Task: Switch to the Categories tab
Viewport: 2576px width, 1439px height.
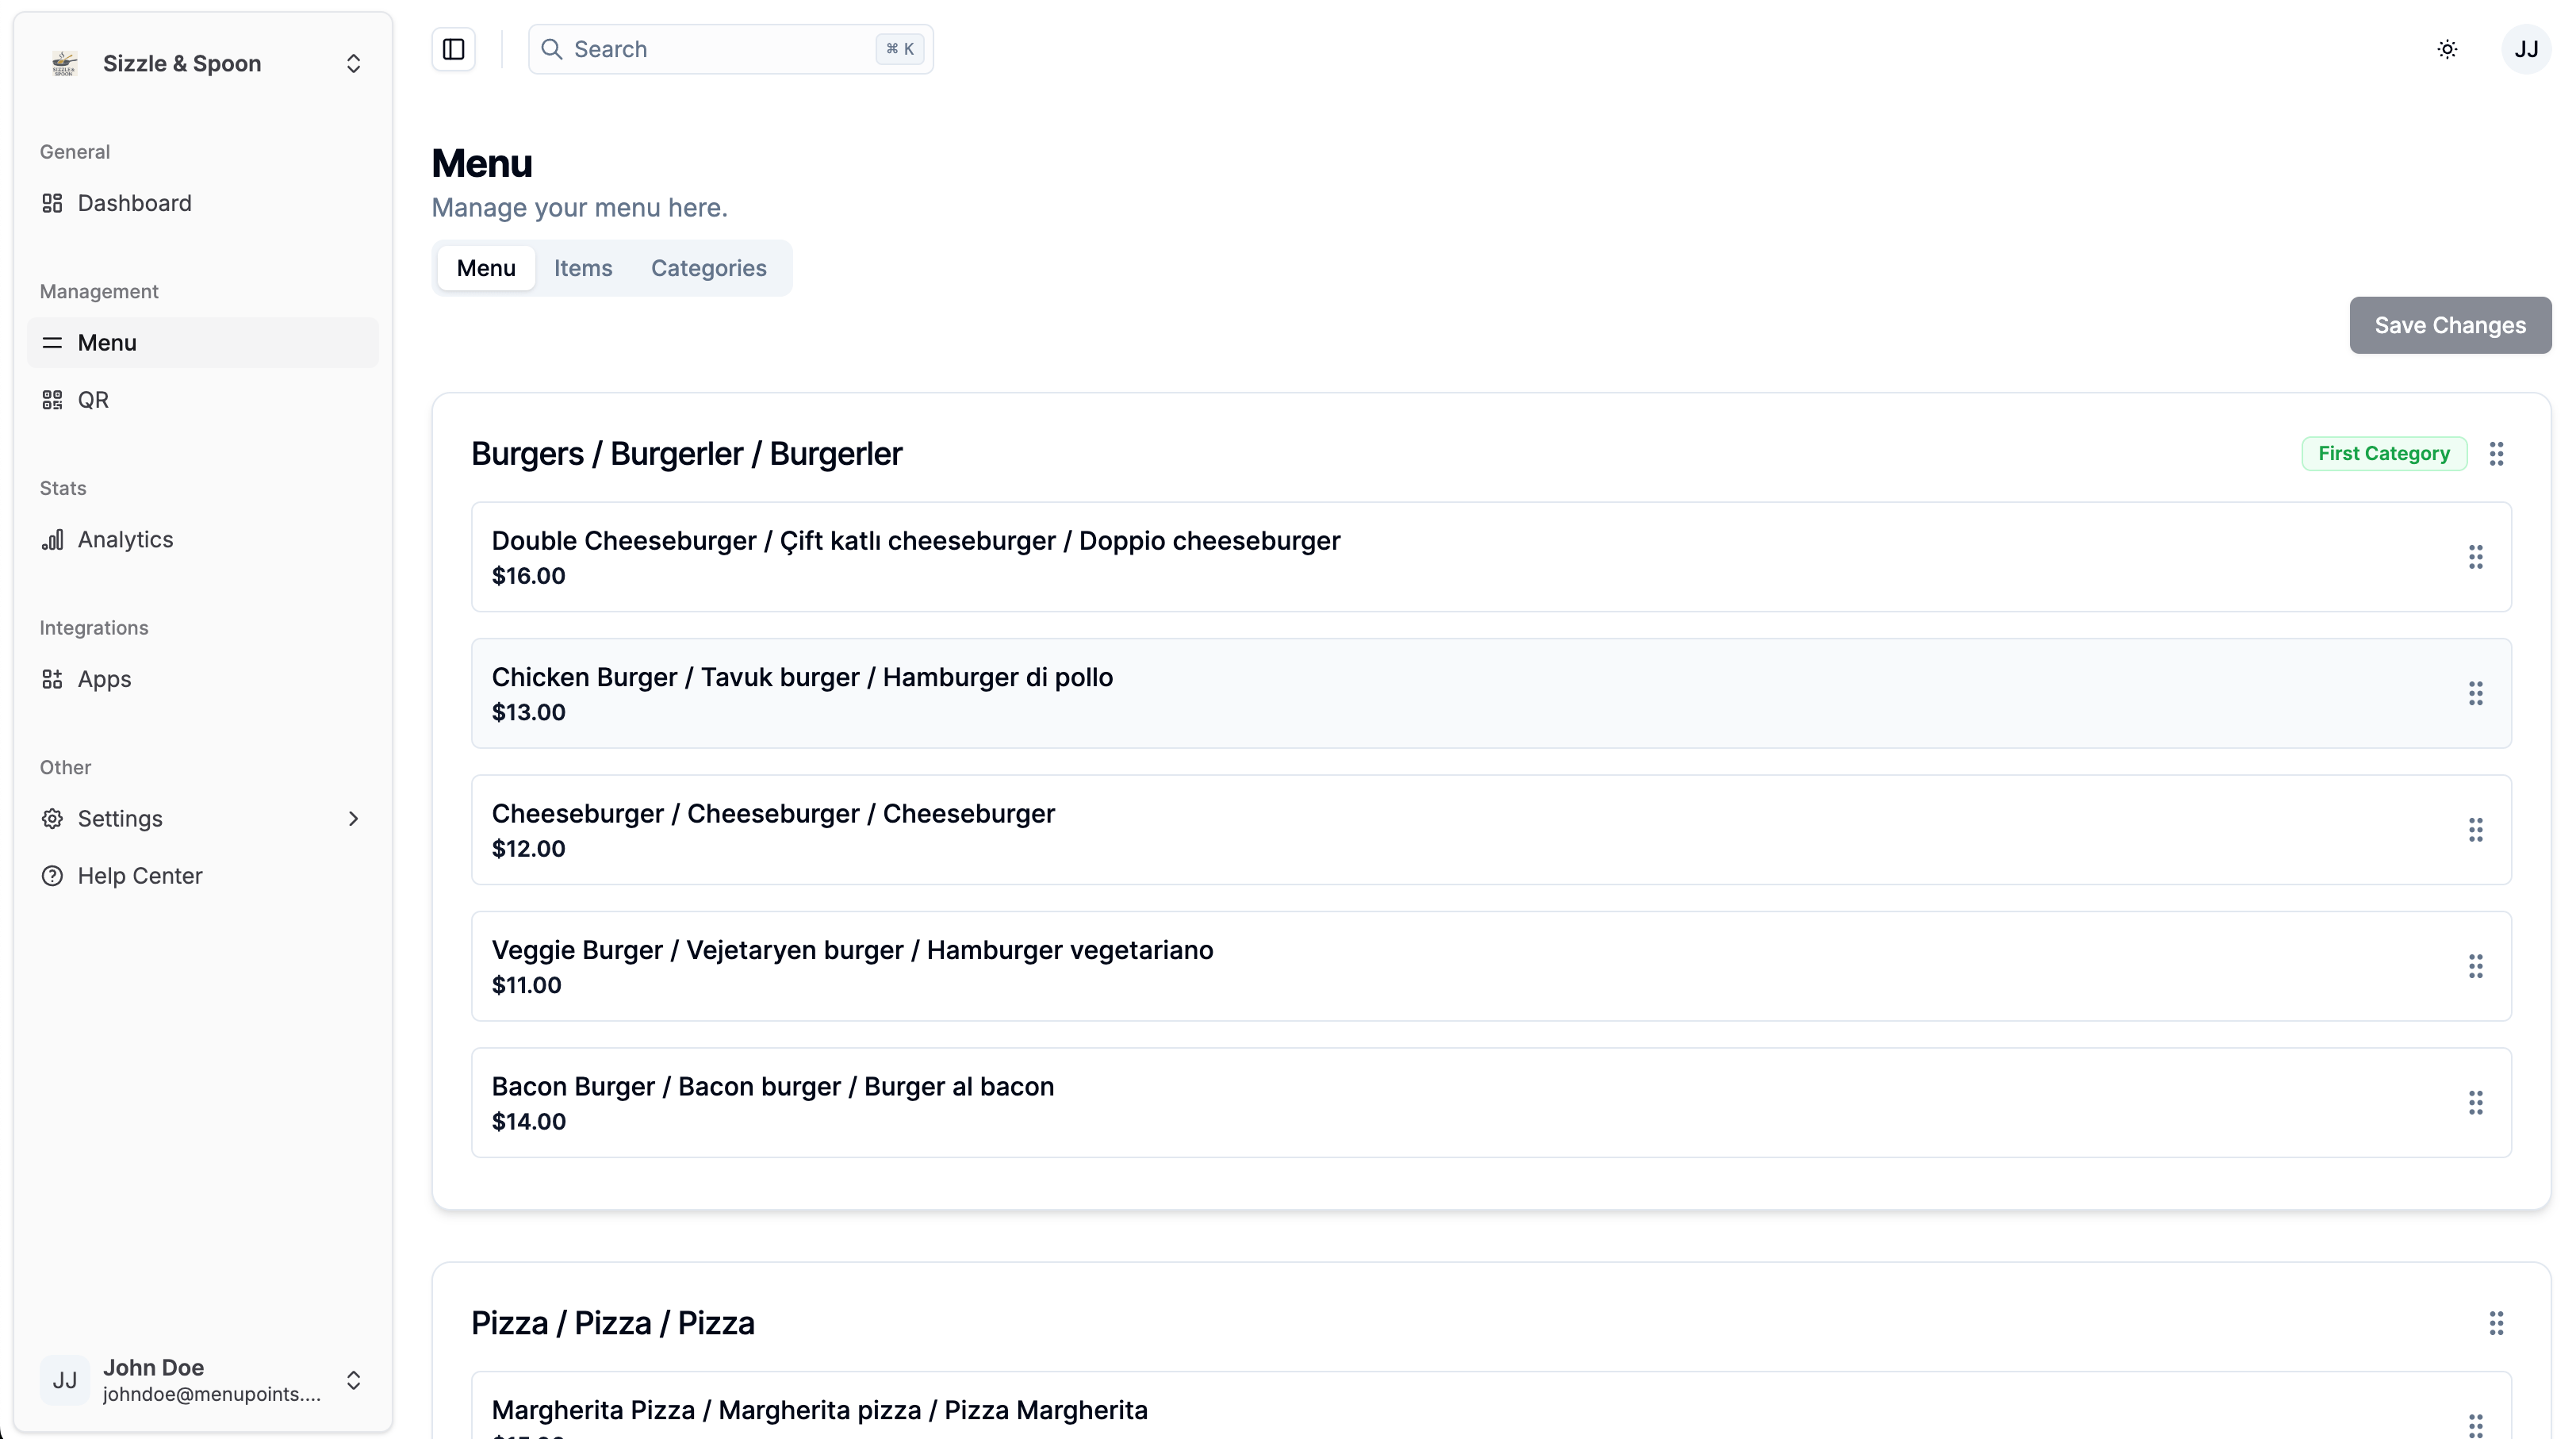Action: [x=708, y=268]
